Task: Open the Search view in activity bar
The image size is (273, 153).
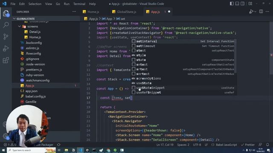Action: (6, 25)
